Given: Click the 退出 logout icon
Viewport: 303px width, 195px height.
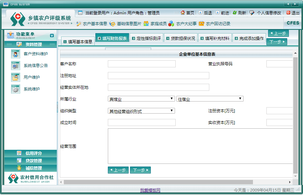Looking at the screenshot, I should click(x=288, y=12).
